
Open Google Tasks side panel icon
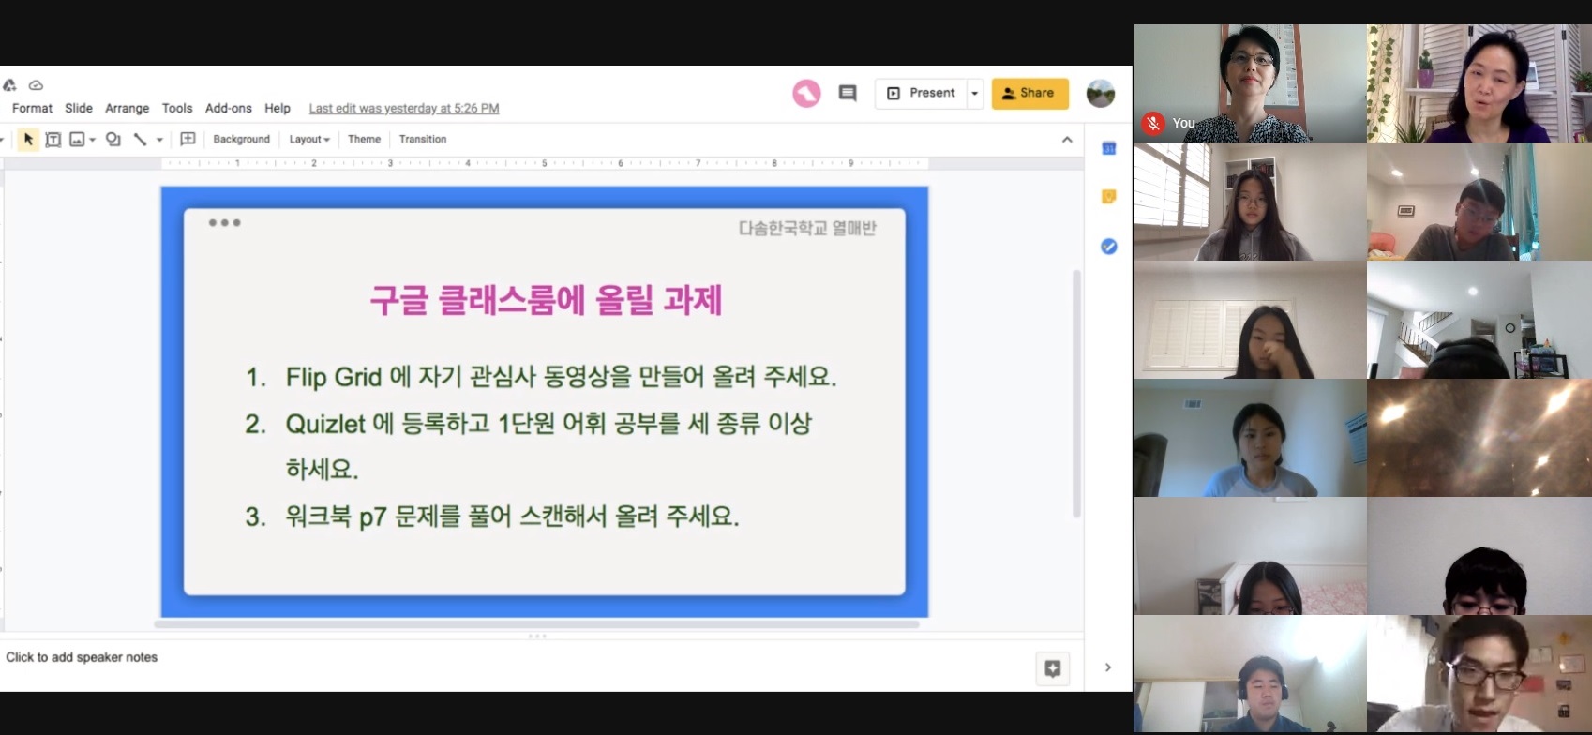click(x=1108, y=247)
